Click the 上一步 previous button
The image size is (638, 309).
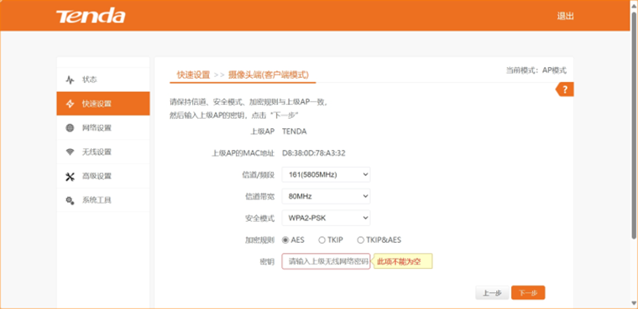tap(492, 293)
